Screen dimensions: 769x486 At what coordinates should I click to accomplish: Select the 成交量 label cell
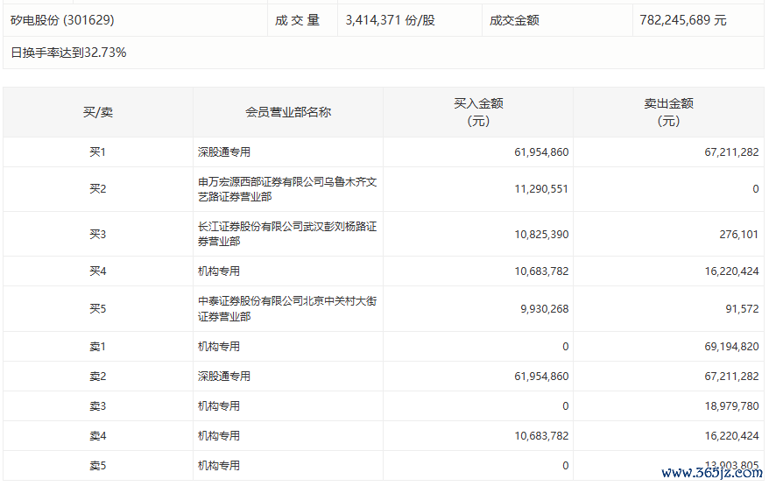click(x=298, y=20)
